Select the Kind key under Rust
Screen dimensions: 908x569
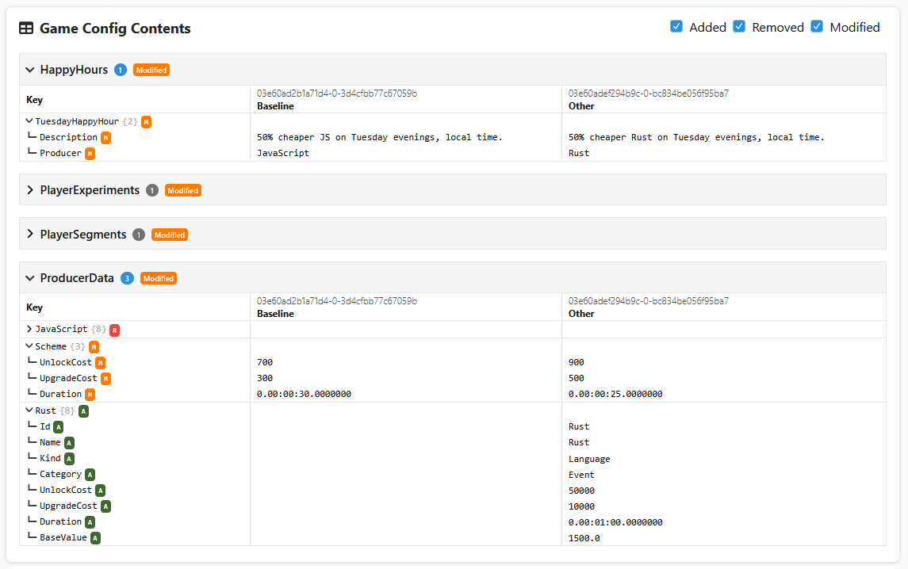pyautogui.click(x=50, y=458)
